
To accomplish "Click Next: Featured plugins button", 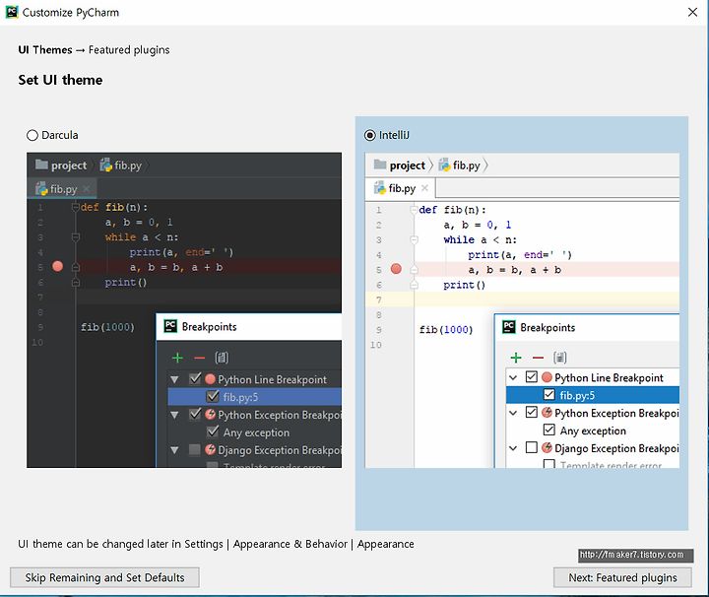I will [x=622, y=577].
